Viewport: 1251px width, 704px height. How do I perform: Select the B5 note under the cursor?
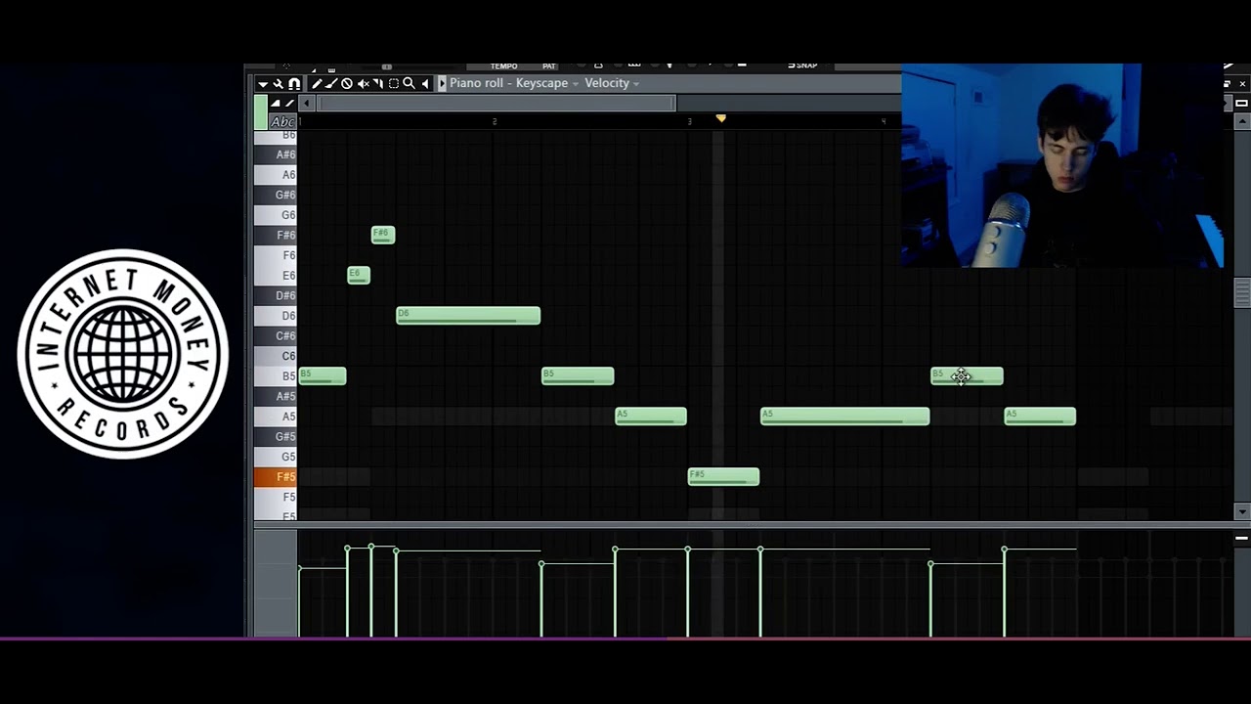(967, 376)
